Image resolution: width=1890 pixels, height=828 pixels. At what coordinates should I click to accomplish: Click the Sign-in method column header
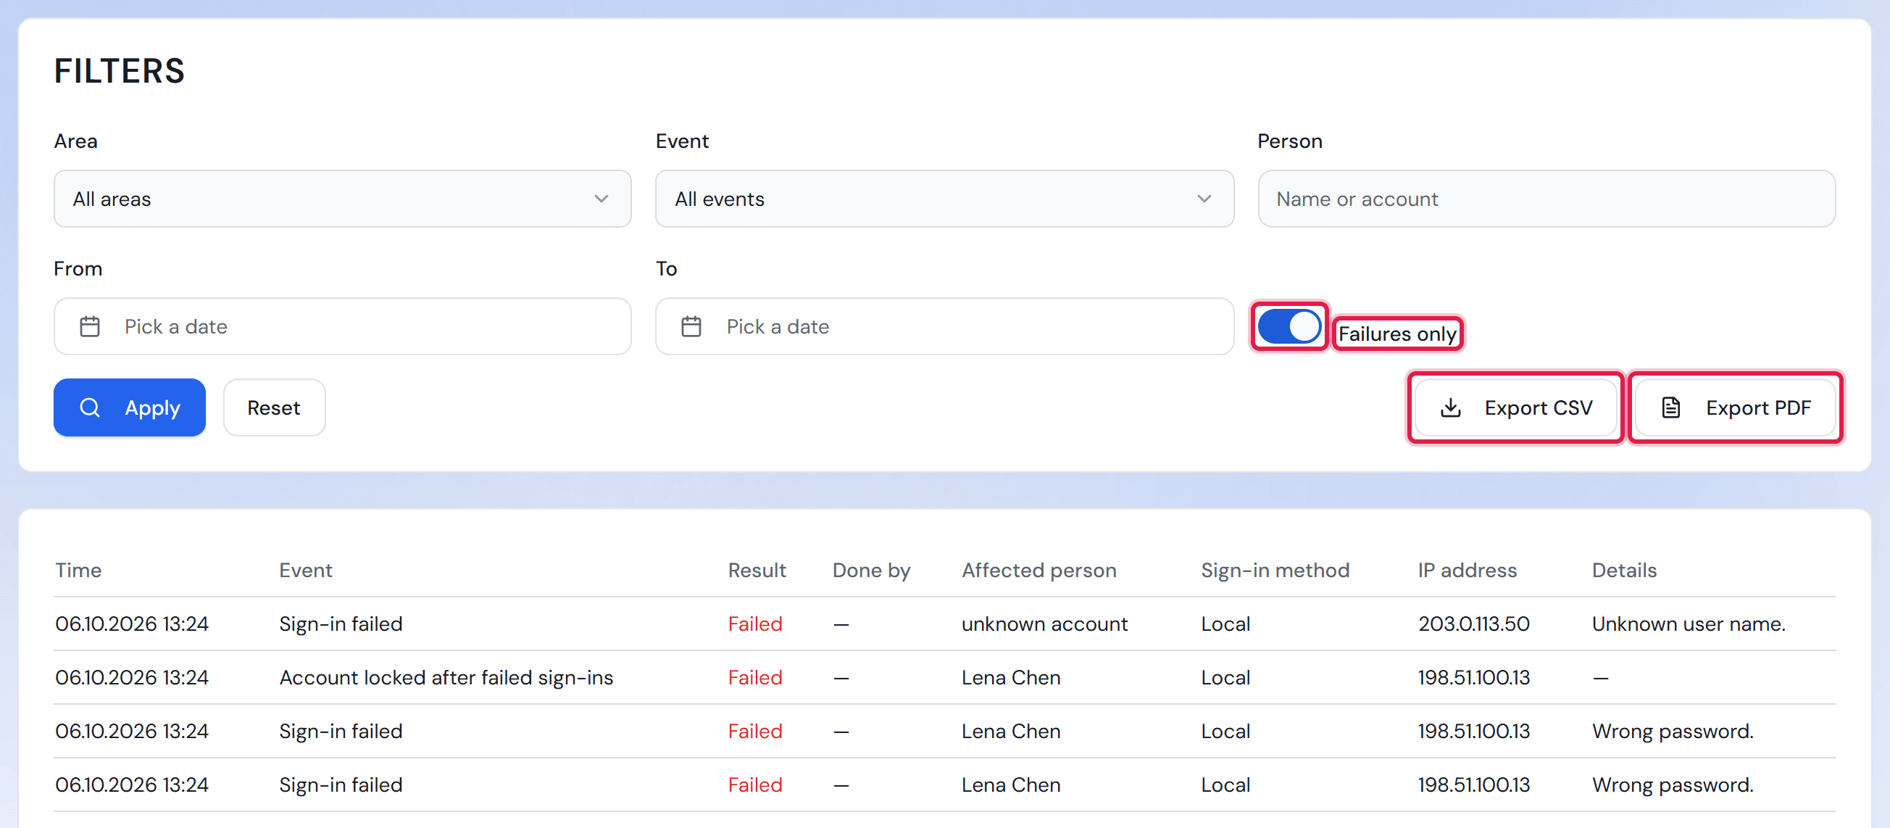pos(1275,571)
